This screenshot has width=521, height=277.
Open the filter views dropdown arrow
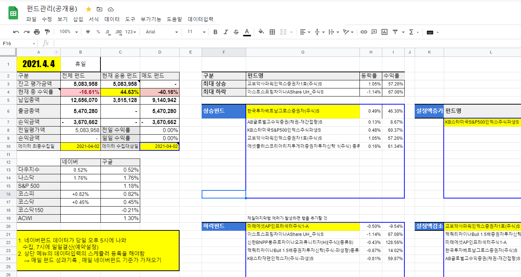click(x=403, y=32)
